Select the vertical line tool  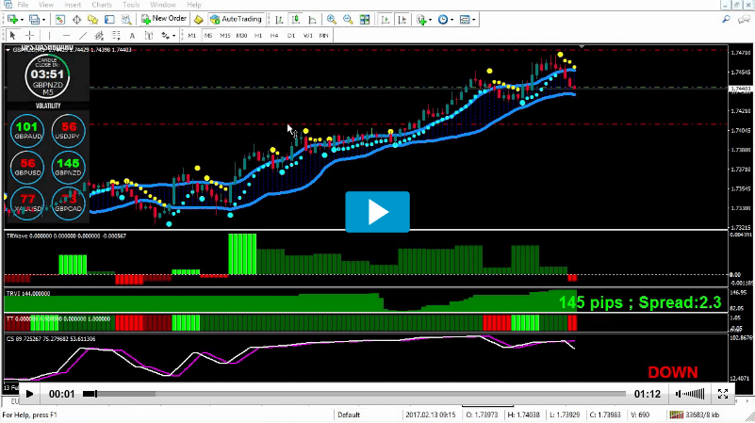click(49, 35)
